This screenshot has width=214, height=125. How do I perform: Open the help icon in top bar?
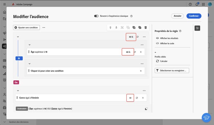[190, 4]
